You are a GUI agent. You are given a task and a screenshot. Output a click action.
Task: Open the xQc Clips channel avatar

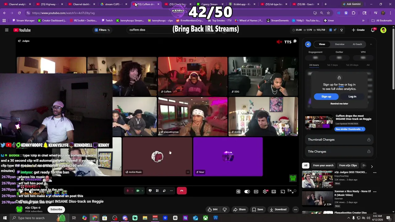[19, 209]
